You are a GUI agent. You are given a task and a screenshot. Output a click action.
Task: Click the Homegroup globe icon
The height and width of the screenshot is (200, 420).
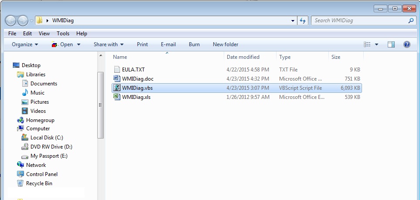click(20, 120)
